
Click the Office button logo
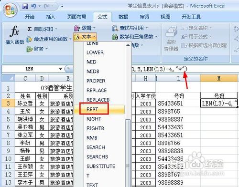(11, 10)
